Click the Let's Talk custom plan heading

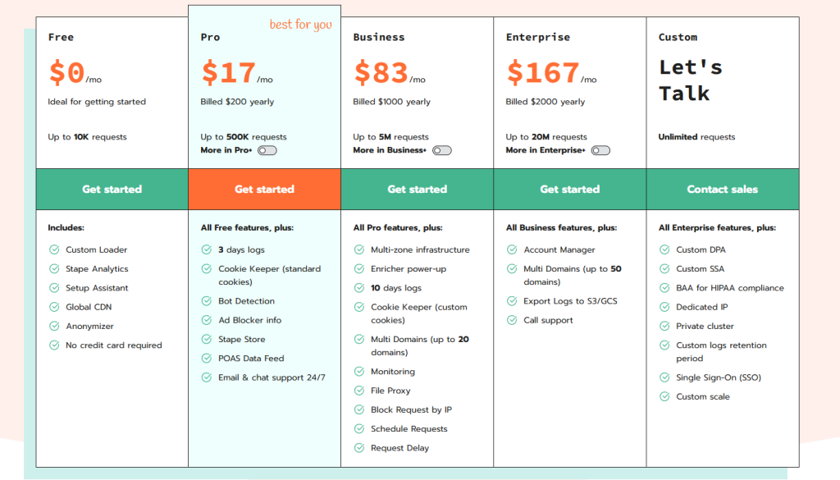point(691,80)
